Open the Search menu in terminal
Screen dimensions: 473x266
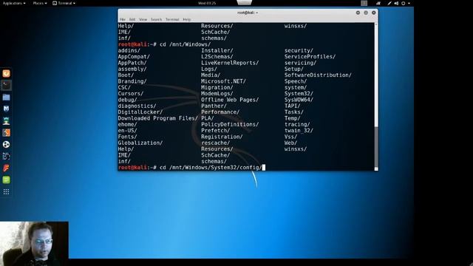click(156, 19)
